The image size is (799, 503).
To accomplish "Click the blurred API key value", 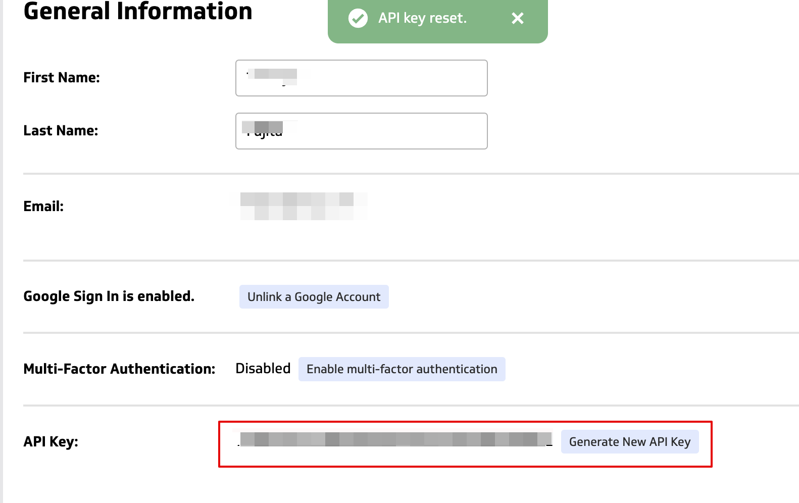I will 395,439.
